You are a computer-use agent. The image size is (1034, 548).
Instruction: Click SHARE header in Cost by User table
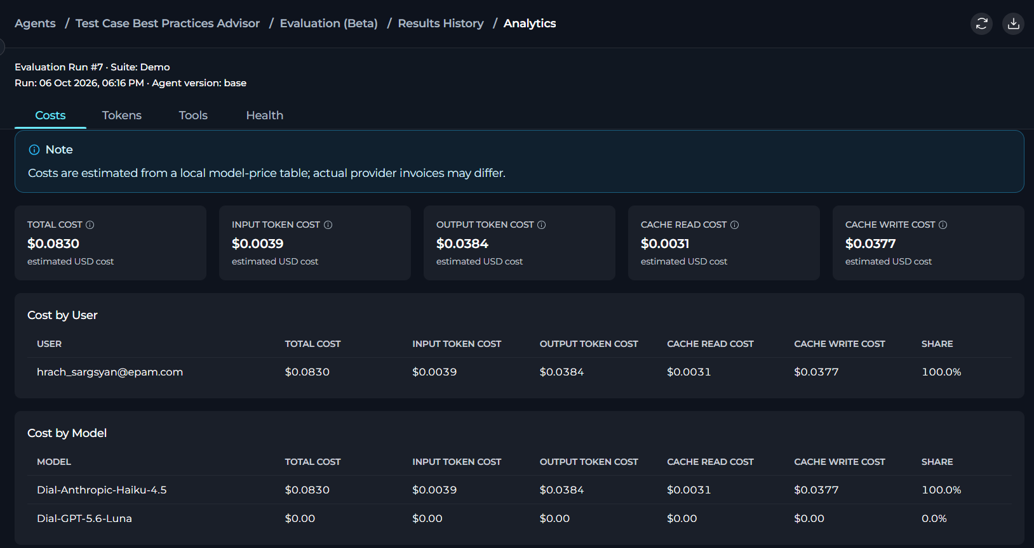coord(937,344)
